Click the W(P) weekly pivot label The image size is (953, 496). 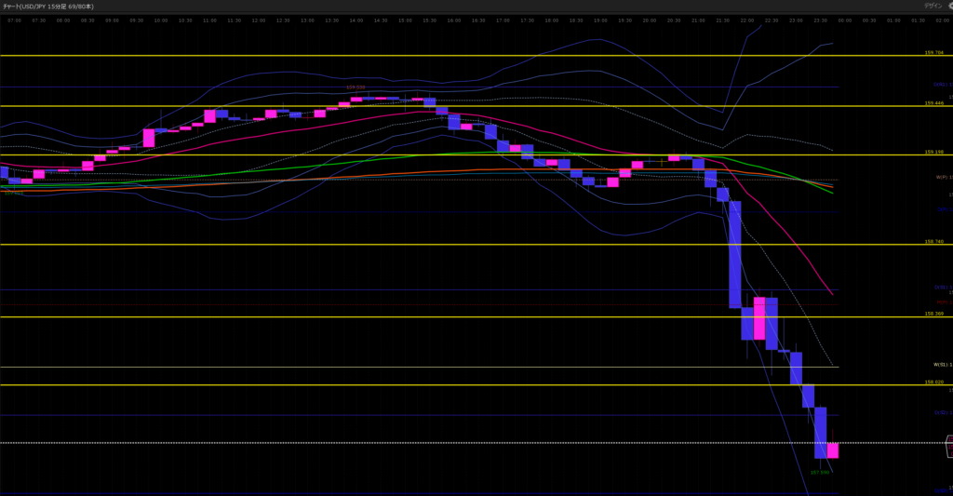pos(942,177)
